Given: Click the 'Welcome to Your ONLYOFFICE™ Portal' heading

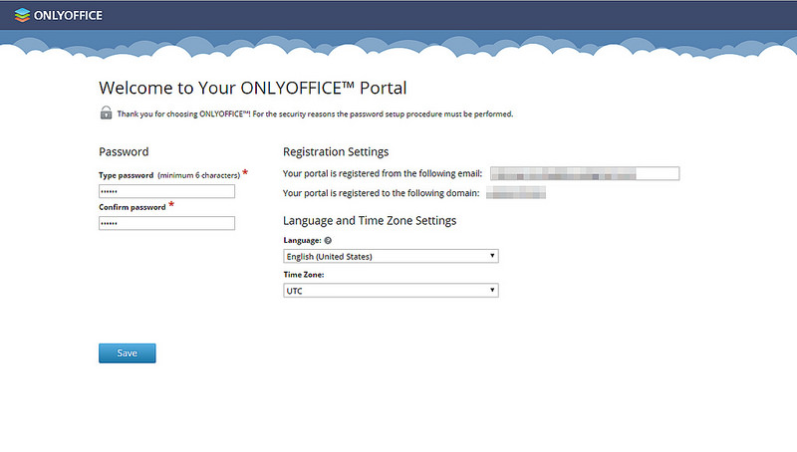Looking at the screenshot, I should pyautogui.click(x=253, y=88).
